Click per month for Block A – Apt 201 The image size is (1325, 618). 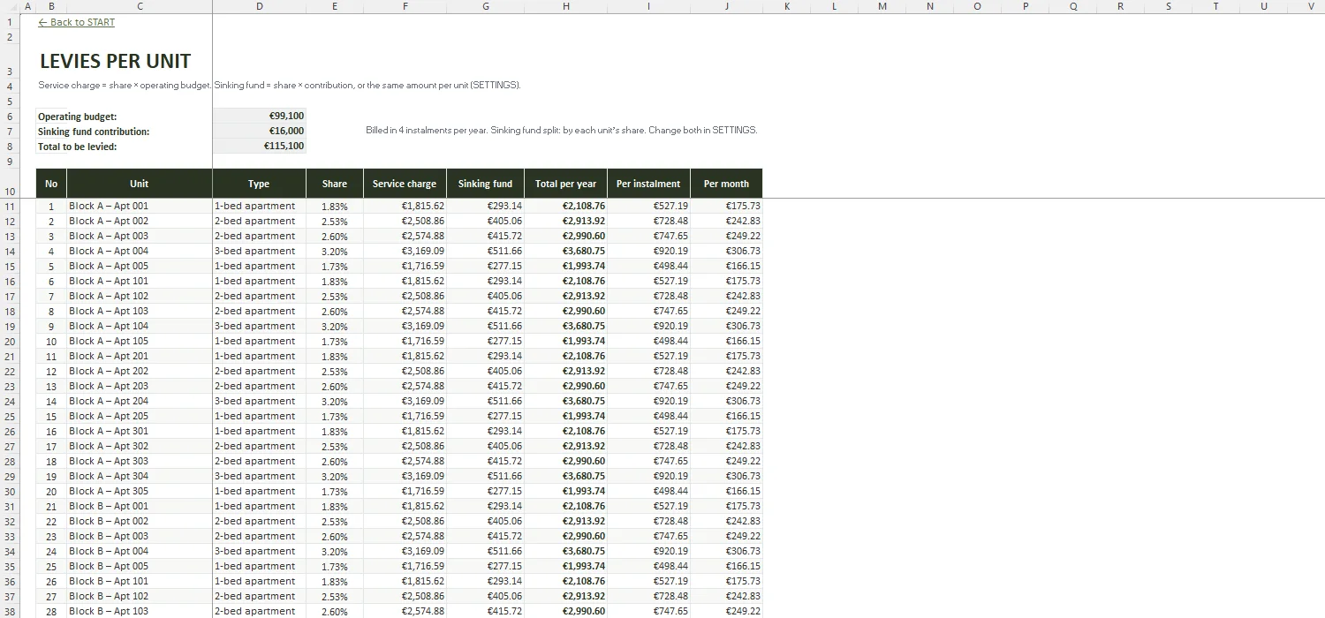click(x=726, y=356)
